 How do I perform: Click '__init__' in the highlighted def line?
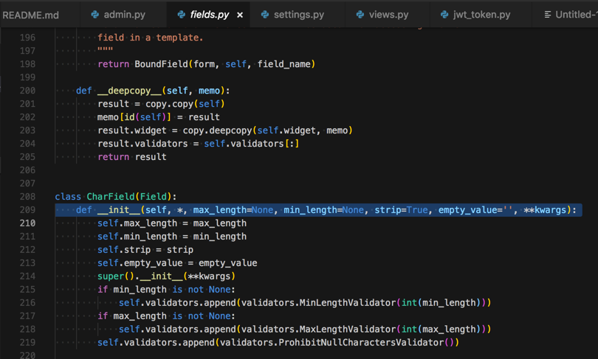click(119, 210)
